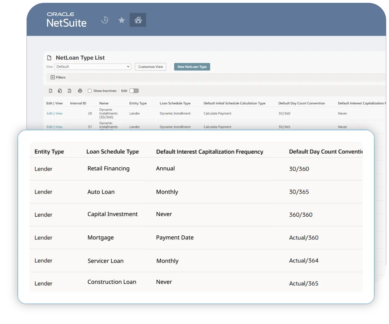Click the Actual/365 day count value
The image size is (389, 324).
[304, 284]
